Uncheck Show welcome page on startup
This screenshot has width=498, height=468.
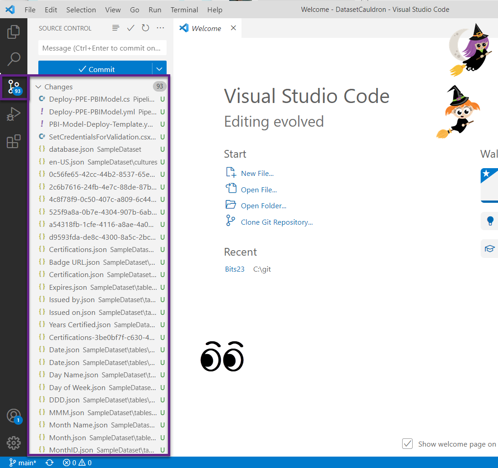[407, 443]
